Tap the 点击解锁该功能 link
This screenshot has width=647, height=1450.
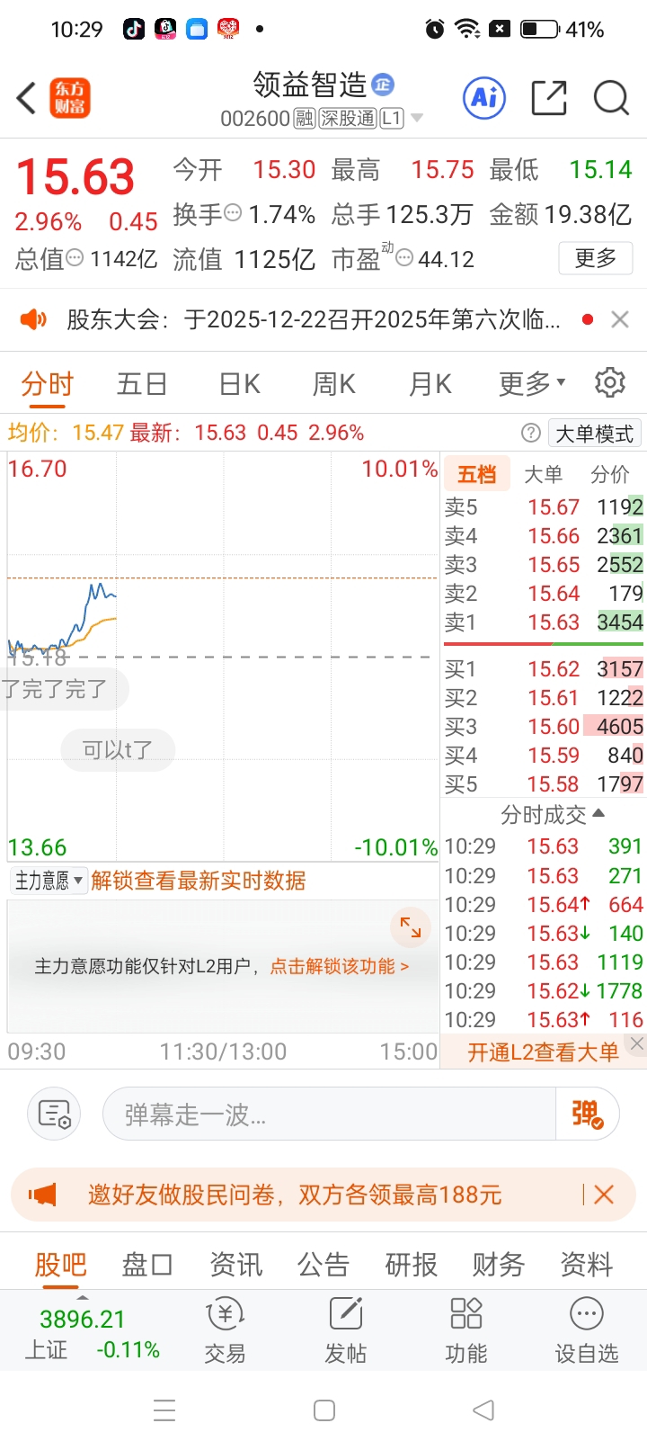(x=339, y=966)
